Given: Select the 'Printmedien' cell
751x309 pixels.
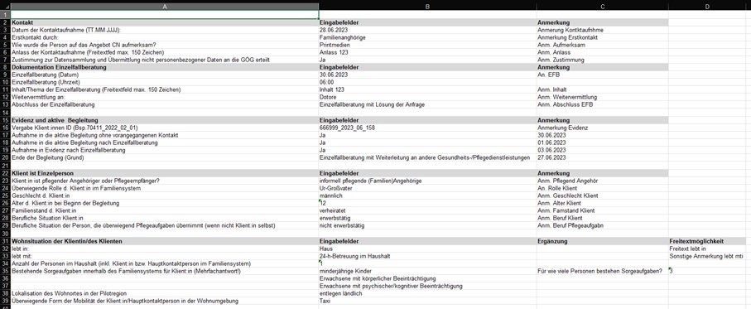Looking at the screenshot, I should pos(427,45).
